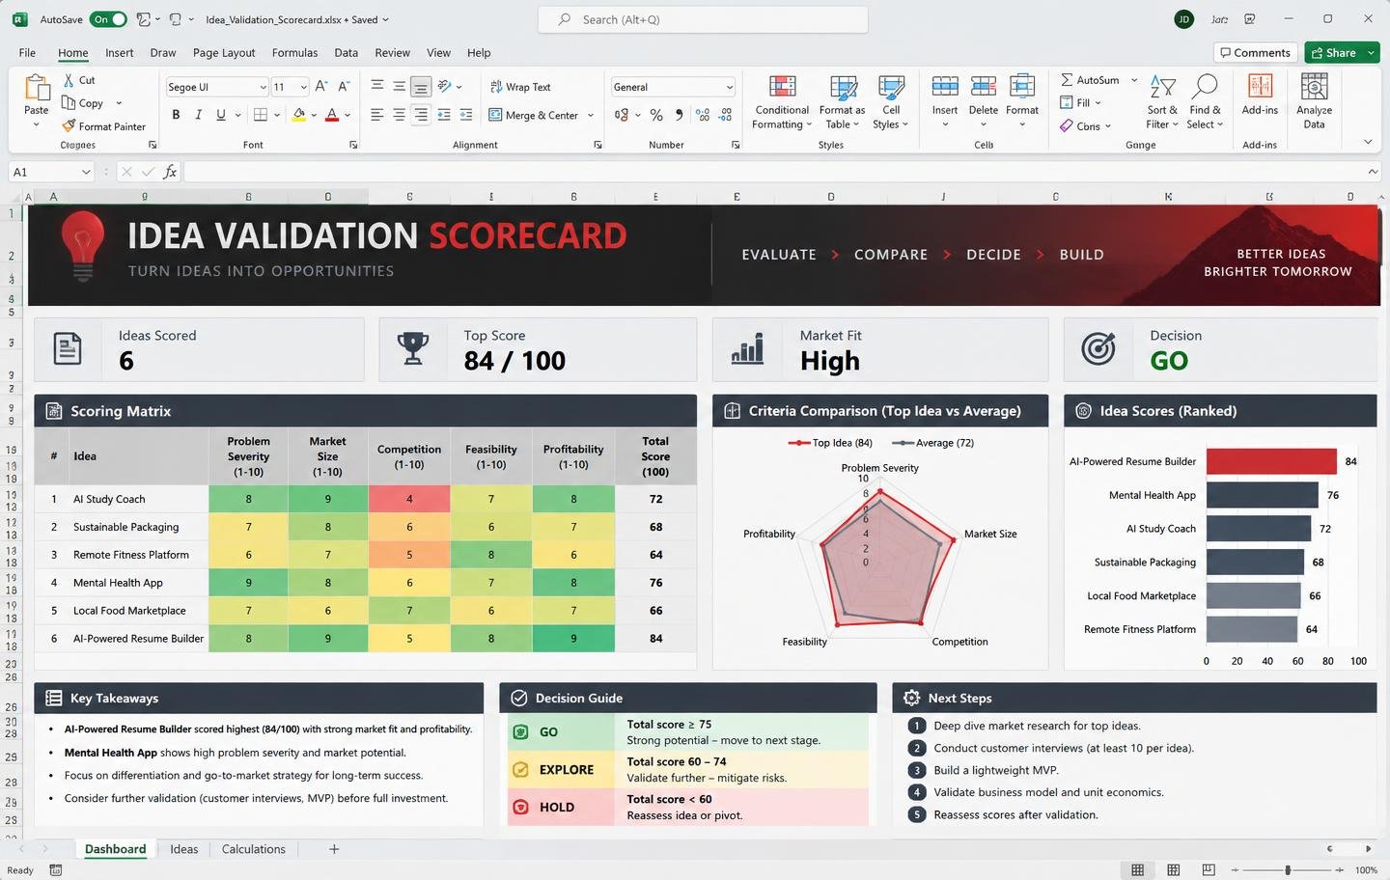This screenshot has height=880, width=1390.
Task: Open the Comments pane
Action: tap(1255, 52)
